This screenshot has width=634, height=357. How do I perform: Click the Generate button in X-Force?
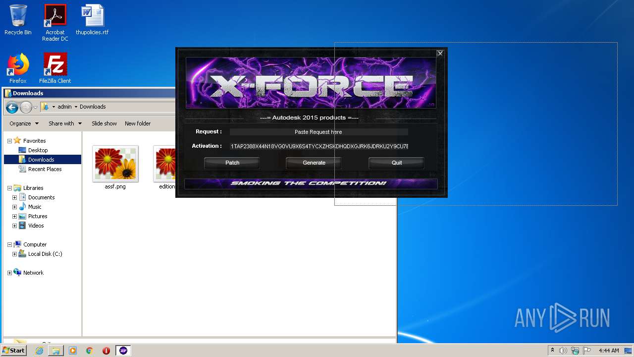(x=314, y=163)
